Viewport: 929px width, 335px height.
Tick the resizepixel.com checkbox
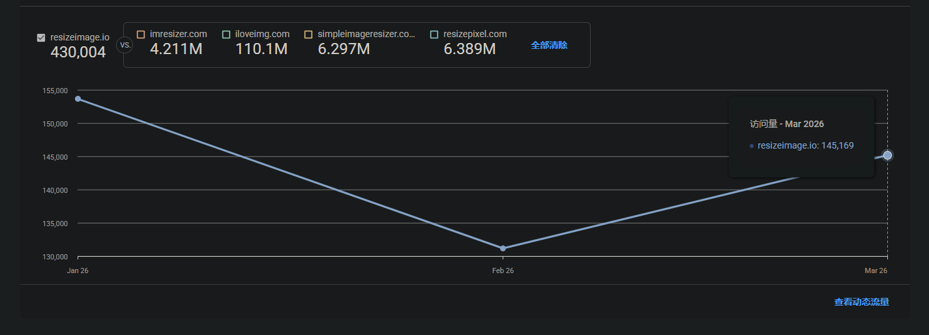[434, 34]
